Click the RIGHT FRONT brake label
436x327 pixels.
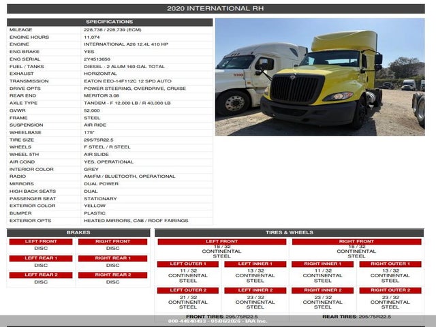[x=112, y=242]
